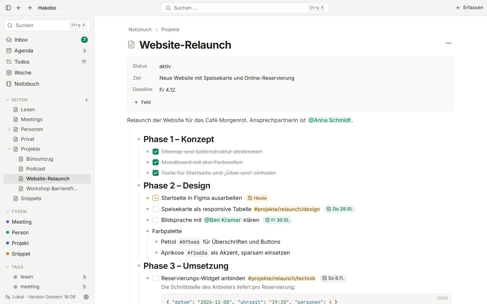Check the Bildsprache klären task
This screenshot has height=304, width=487.
(155, 220)
